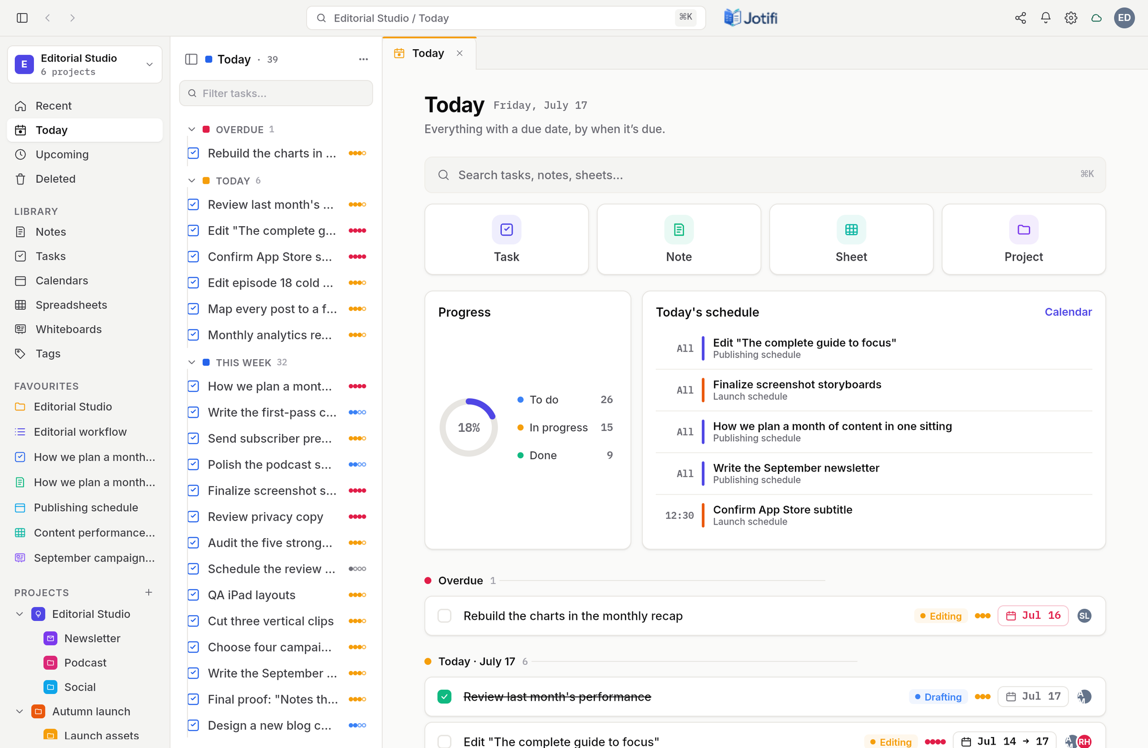Select the Today tab
The image size is (1148, 748).
point(427,53)
